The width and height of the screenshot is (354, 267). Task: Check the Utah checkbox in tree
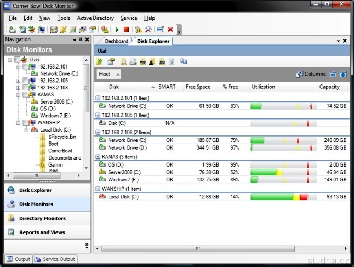(17, 59)
